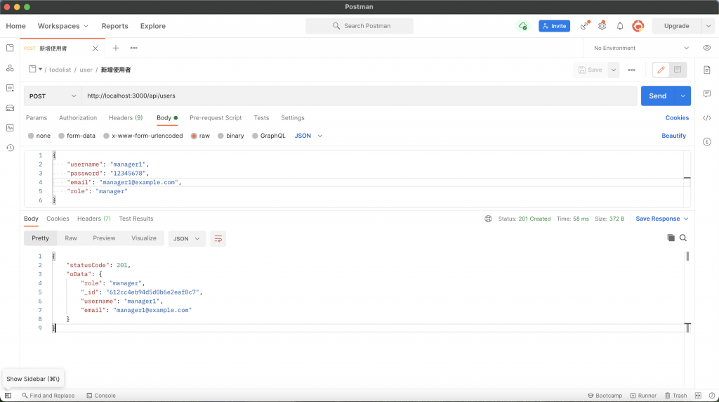Close the 新增使用者 request tab
This screenshot has width=719, height=402.
95,48
